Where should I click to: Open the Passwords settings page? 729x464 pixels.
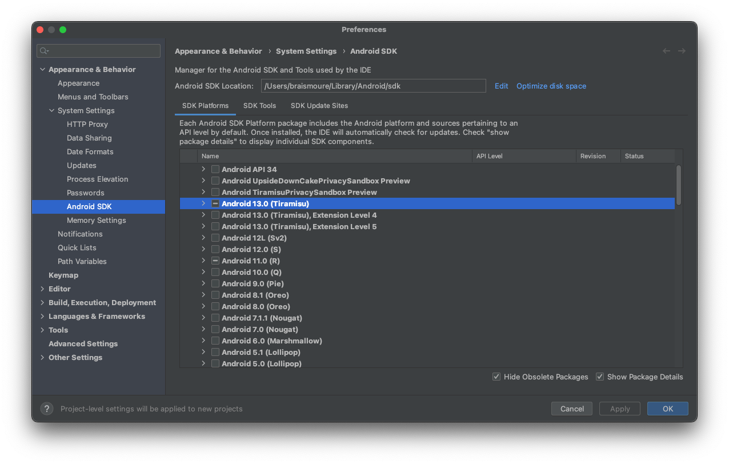[85, 193]
